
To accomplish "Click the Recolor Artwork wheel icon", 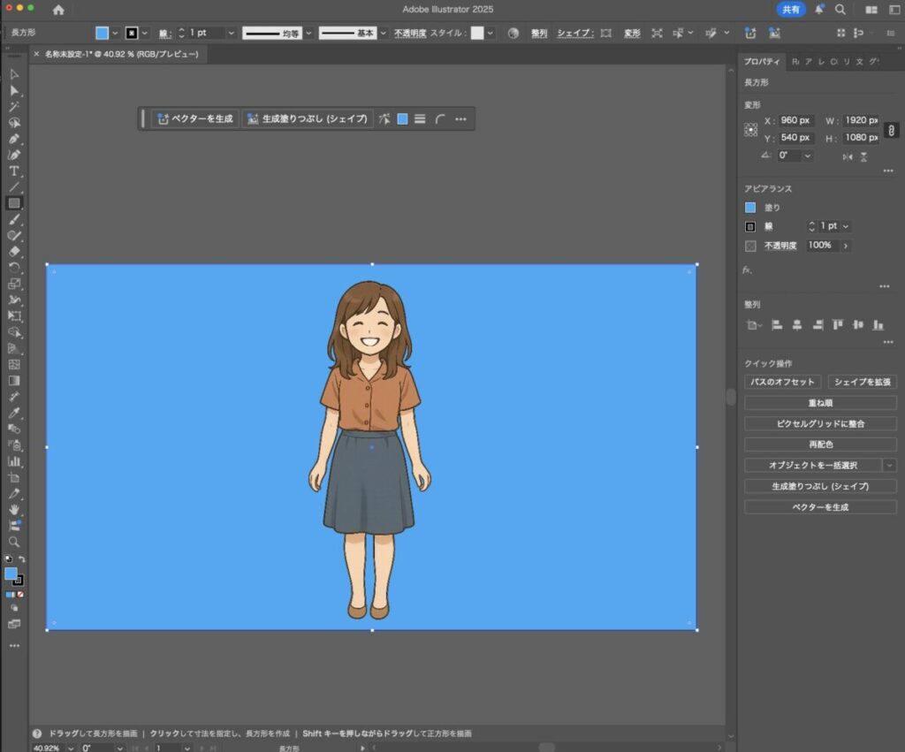I will [513, 34].
